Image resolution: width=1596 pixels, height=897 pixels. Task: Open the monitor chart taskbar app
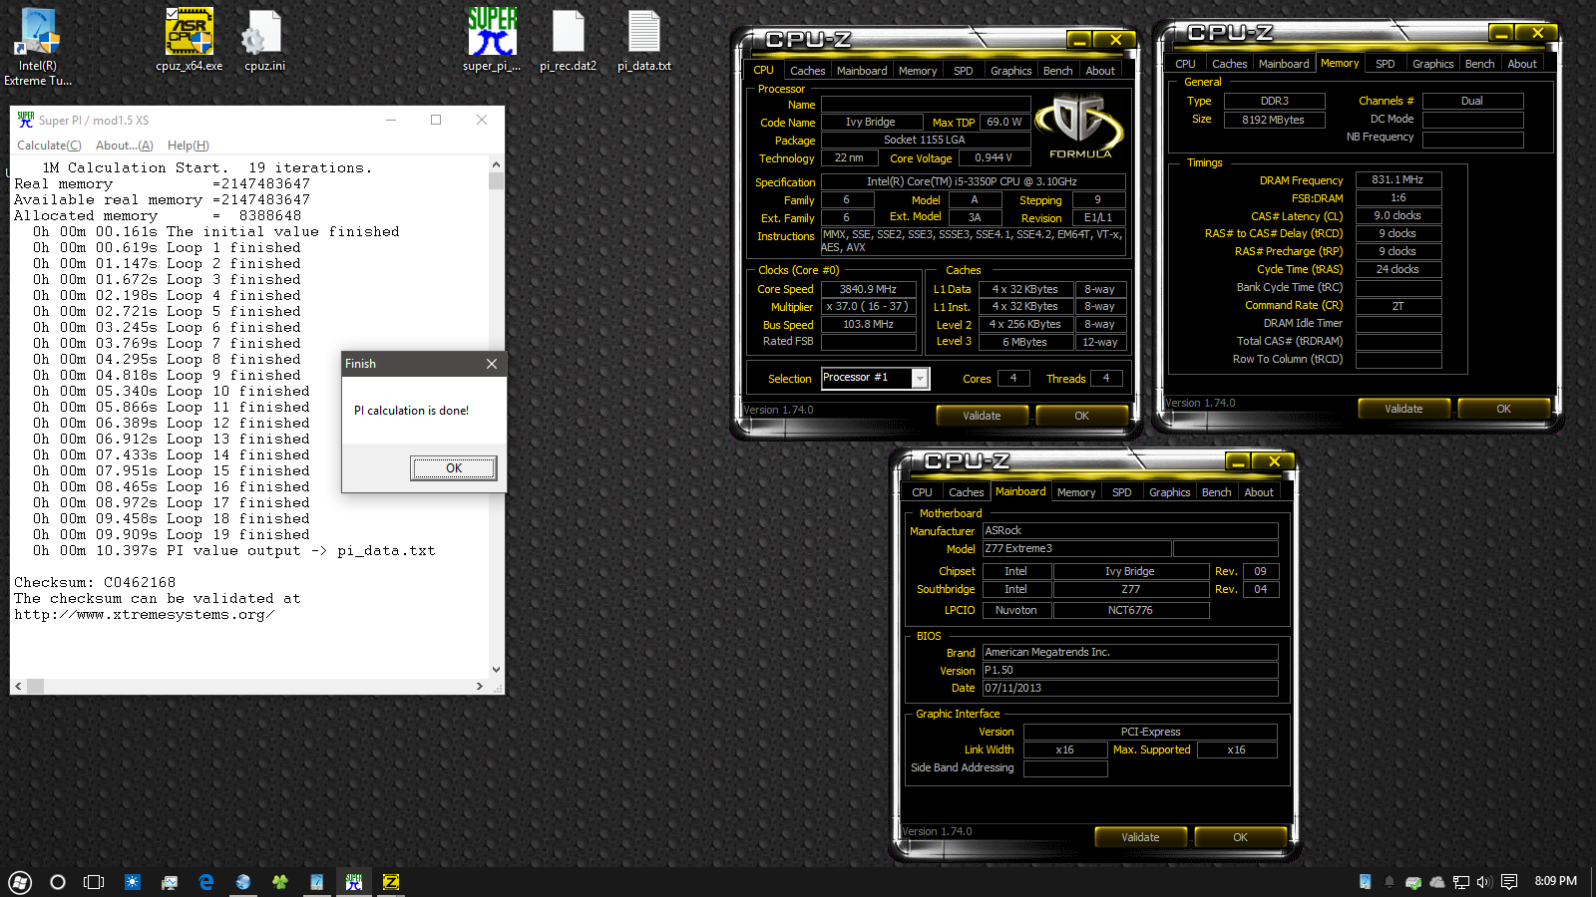[170, 882]
